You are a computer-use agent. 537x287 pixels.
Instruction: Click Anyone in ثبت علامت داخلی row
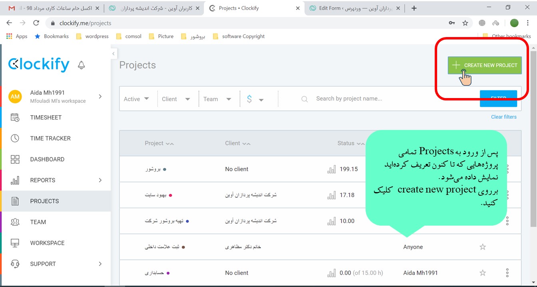413,247
